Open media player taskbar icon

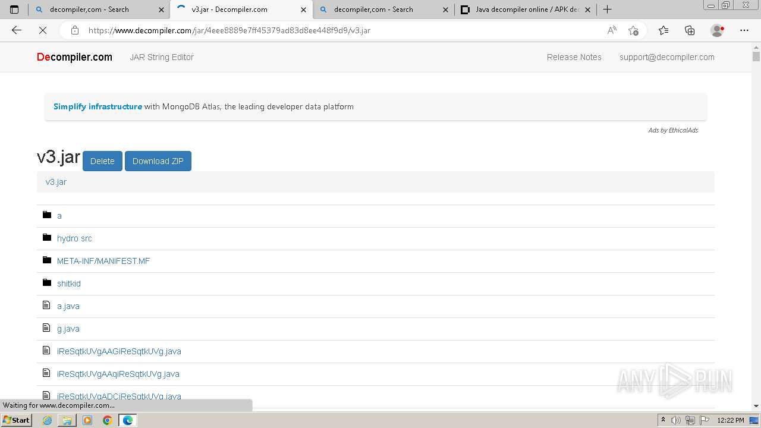pos(87,420)
